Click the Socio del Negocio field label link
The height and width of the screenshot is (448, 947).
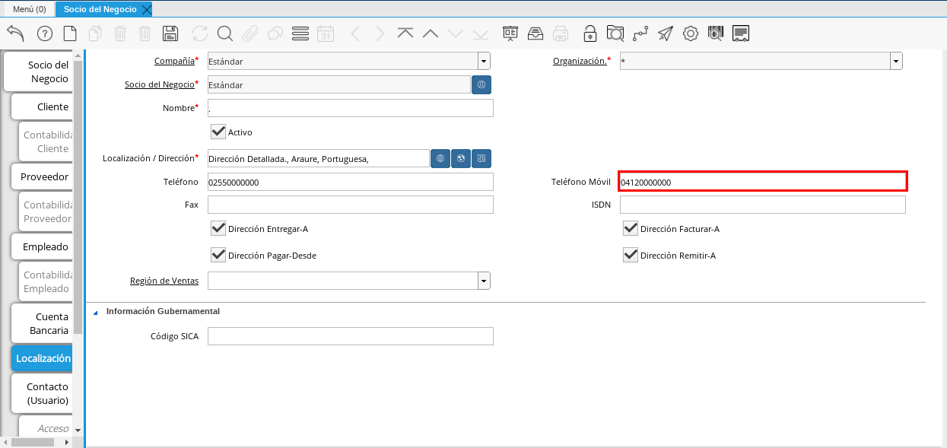(x=159, y=84)
